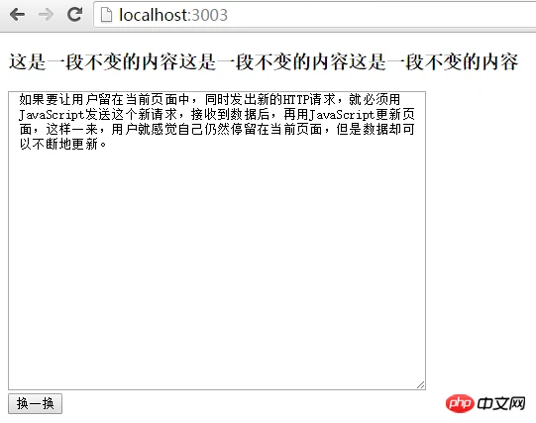Place the cursor at textarea start 如果要让用户

click(20, 99)
